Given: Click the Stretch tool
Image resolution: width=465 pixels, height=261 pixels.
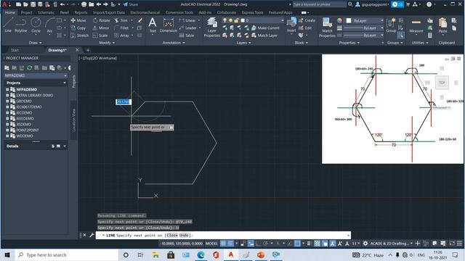Looking at the screenshot, I should pos(79,36).
